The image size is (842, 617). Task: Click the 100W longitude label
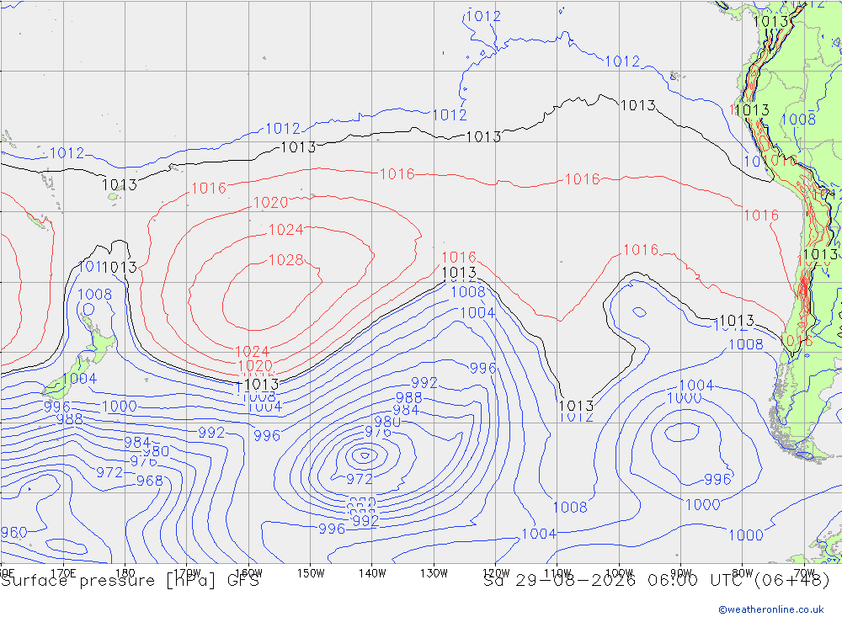tap(619, 573)
